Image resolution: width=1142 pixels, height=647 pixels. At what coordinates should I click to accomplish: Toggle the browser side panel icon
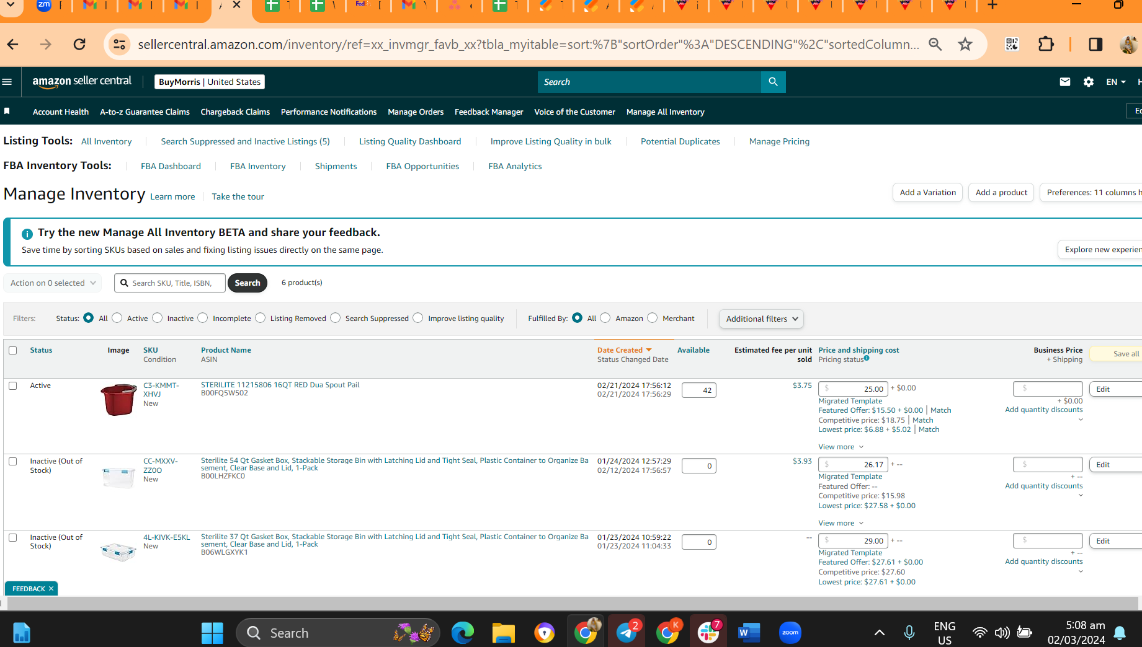pyautogui.click(x=1095, y=44)
